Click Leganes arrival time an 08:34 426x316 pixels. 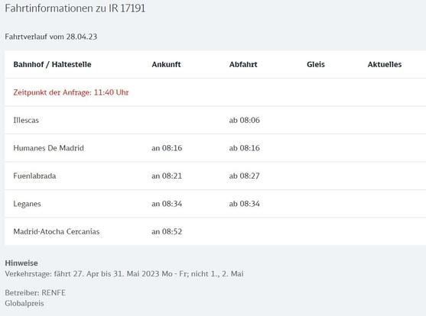point(167,204)
